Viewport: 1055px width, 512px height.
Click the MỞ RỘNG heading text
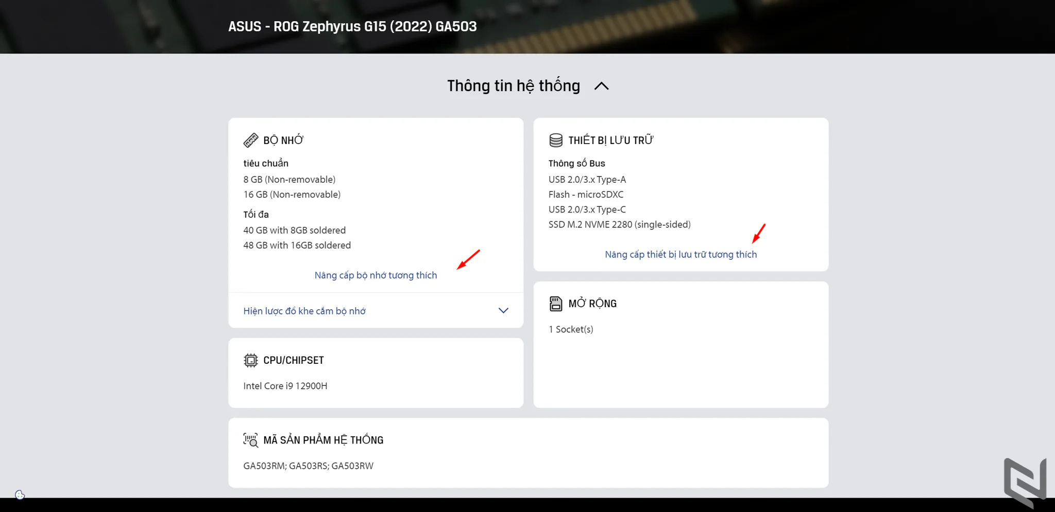pos(592,304)
